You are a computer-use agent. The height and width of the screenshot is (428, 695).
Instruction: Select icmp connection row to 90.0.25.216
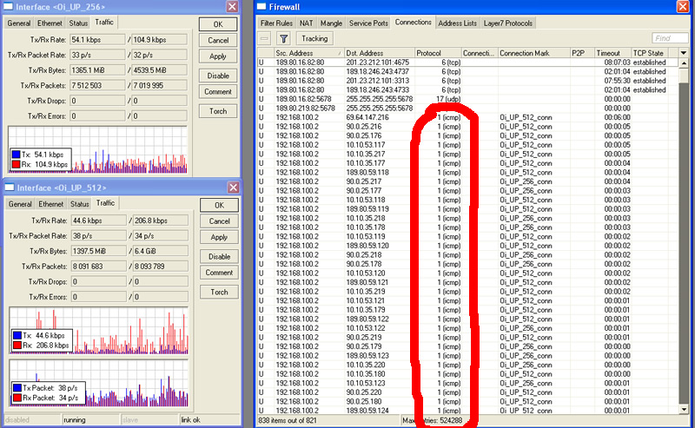[467, 126]
